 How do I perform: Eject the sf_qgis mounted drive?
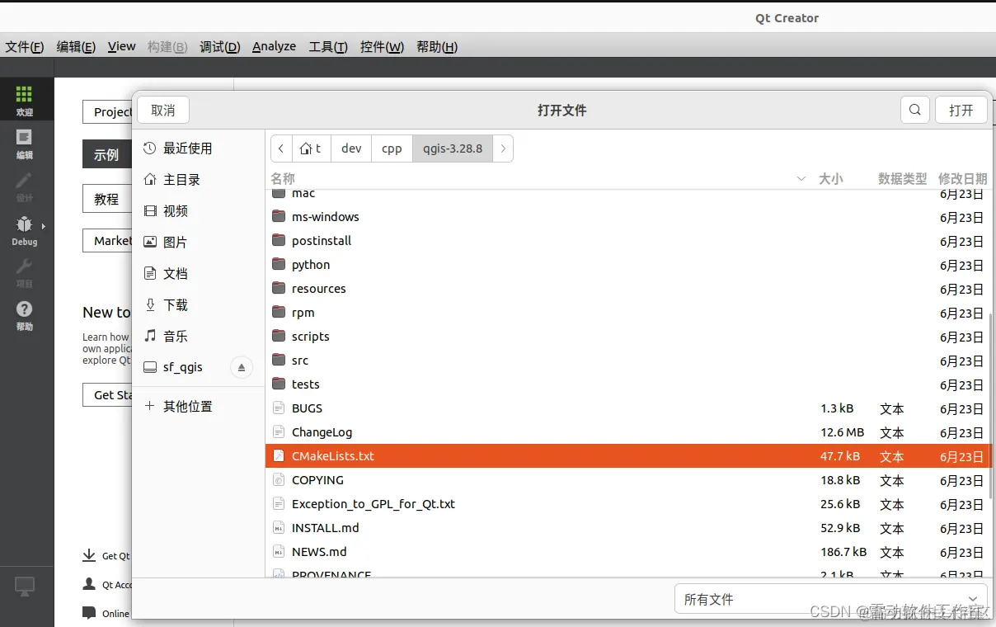[x=242, y=367]
